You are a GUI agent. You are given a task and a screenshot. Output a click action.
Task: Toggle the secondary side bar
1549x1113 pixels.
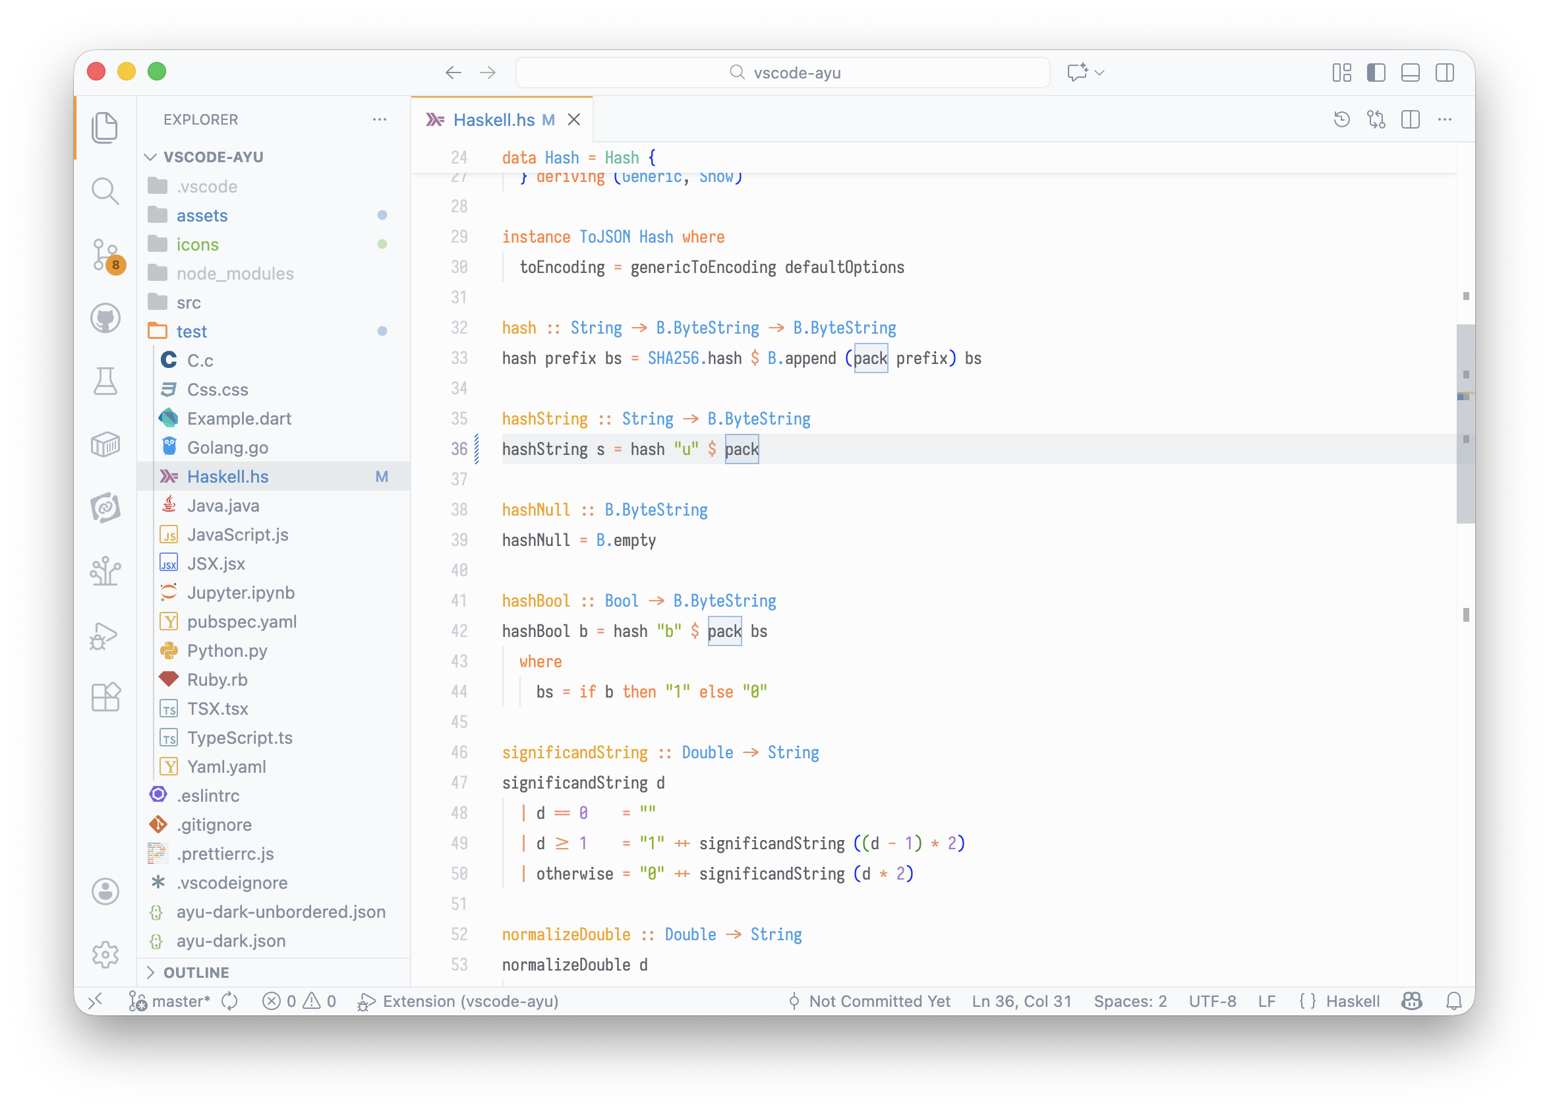click(x=1444, y=73)
